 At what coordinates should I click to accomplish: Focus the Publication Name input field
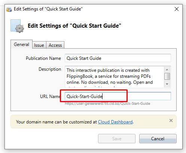[x=118, y=58]
